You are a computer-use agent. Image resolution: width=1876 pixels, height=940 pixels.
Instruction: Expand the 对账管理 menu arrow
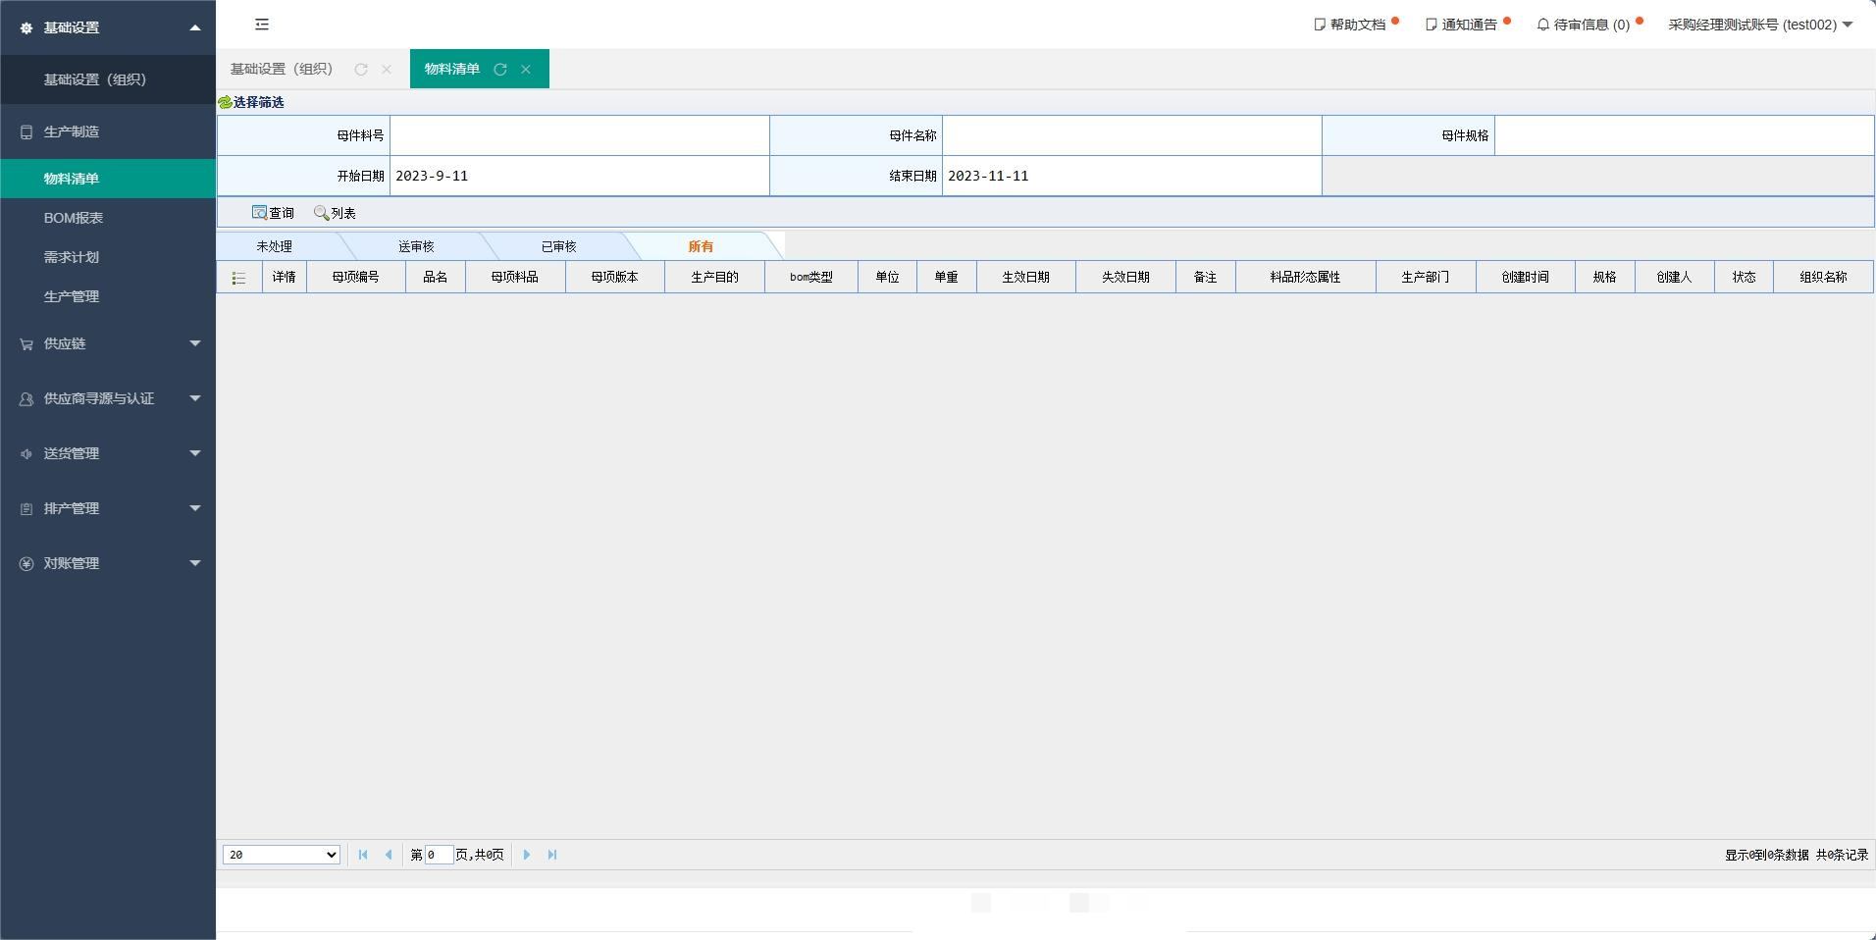click(x=195, y=563)
